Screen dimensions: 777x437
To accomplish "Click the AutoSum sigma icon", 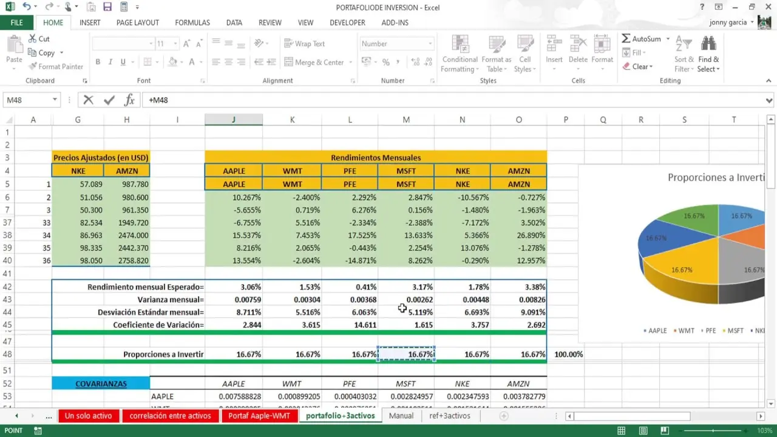I will coord(626,38).
